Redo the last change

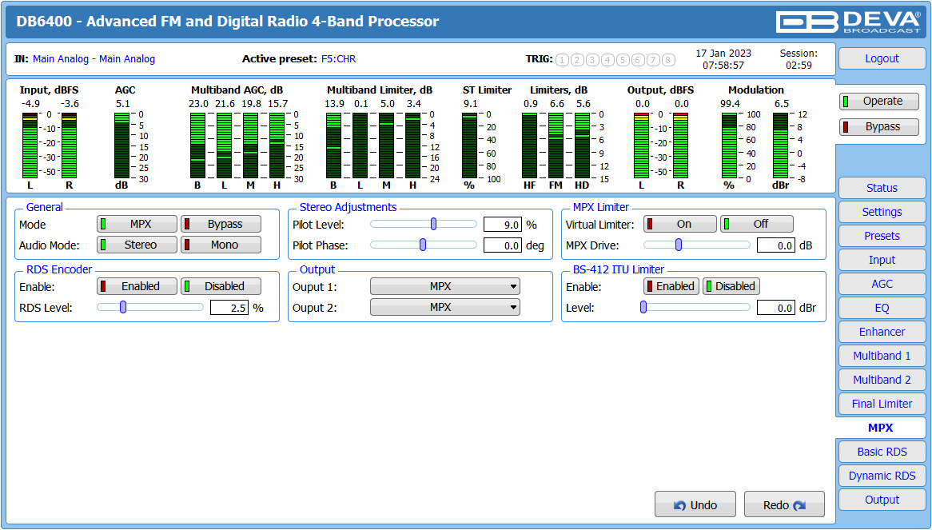784,505
